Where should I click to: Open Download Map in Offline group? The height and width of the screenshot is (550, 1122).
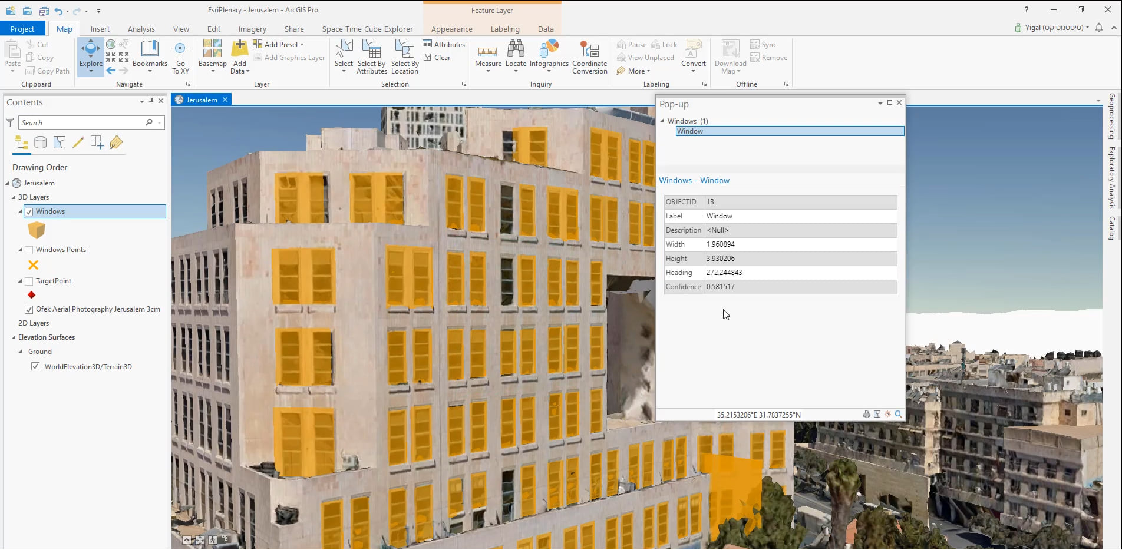tap(730, 57)
